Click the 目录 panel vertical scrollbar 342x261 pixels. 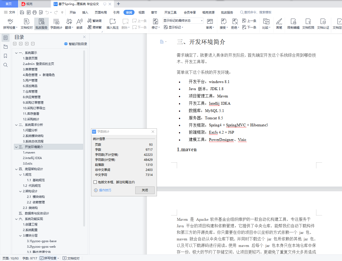(x=84, y=138)
